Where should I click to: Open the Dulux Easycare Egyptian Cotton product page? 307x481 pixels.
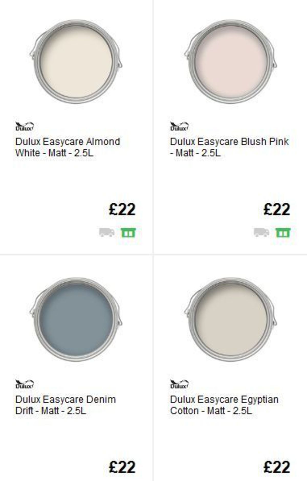(225, 405)
